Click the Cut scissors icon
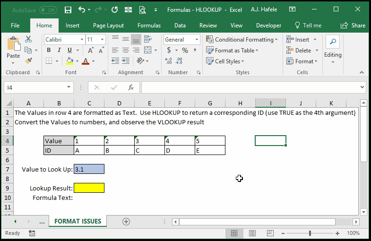This screenshot has width=371, height=241. pyautogui.click(x=28, y=39)
